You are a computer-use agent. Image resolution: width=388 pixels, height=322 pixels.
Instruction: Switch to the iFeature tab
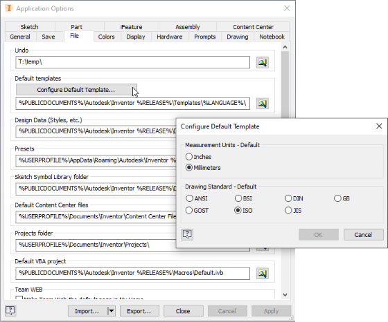(x=131, y=27)
